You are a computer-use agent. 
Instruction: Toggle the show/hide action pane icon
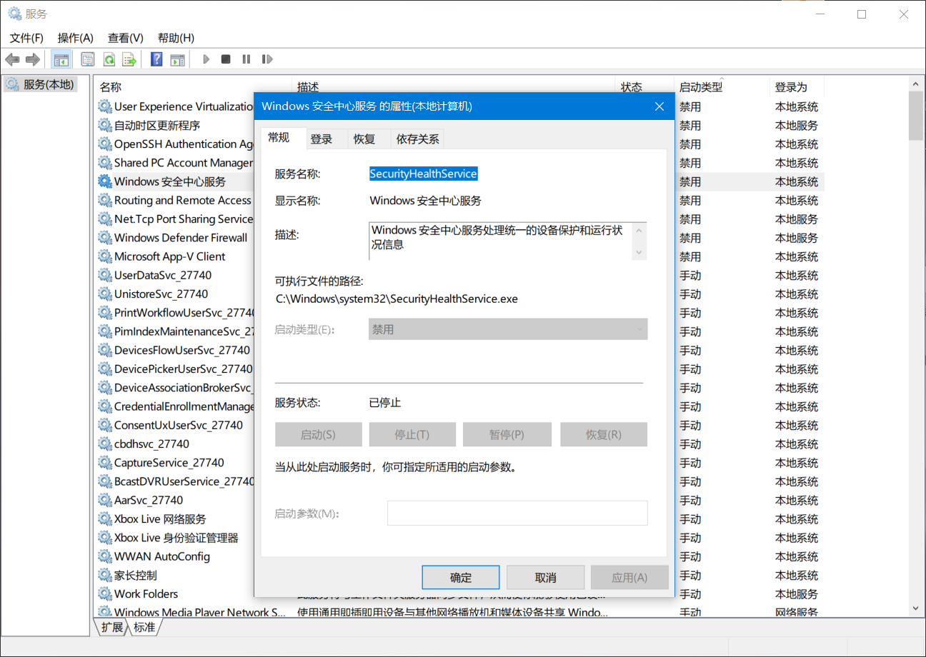[177, 59]
